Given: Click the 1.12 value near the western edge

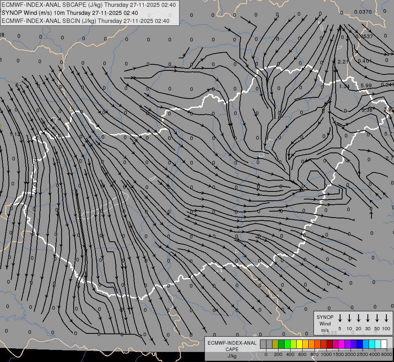Looking at the screenshot, I should pos(15,134).
